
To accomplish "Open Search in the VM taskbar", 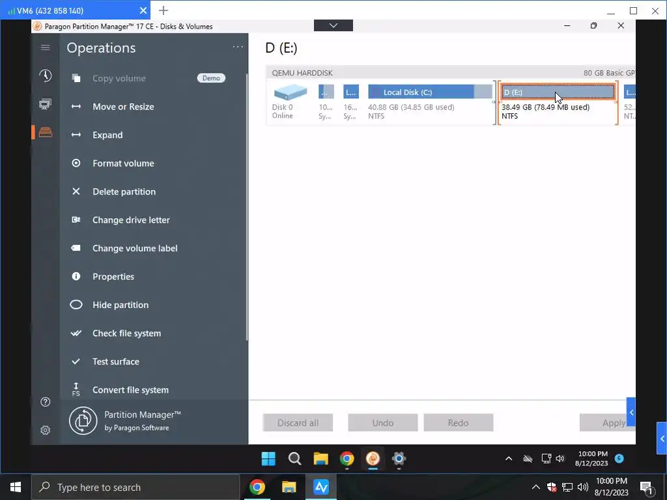I will tap(294, 459).
